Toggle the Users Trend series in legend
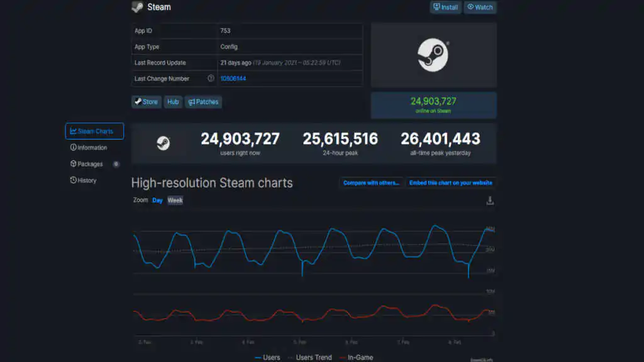 [x=310, y=358]
